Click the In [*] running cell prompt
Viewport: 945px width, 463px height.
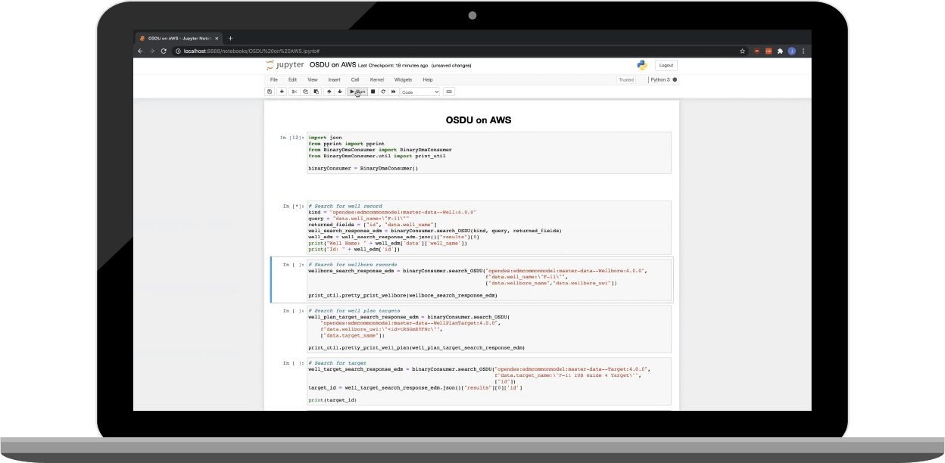[x=292, y=206]
